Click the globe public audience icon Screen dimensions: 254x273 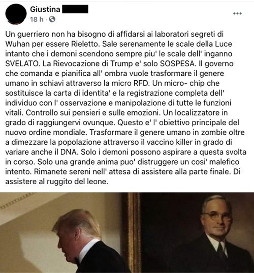(52, 19)
